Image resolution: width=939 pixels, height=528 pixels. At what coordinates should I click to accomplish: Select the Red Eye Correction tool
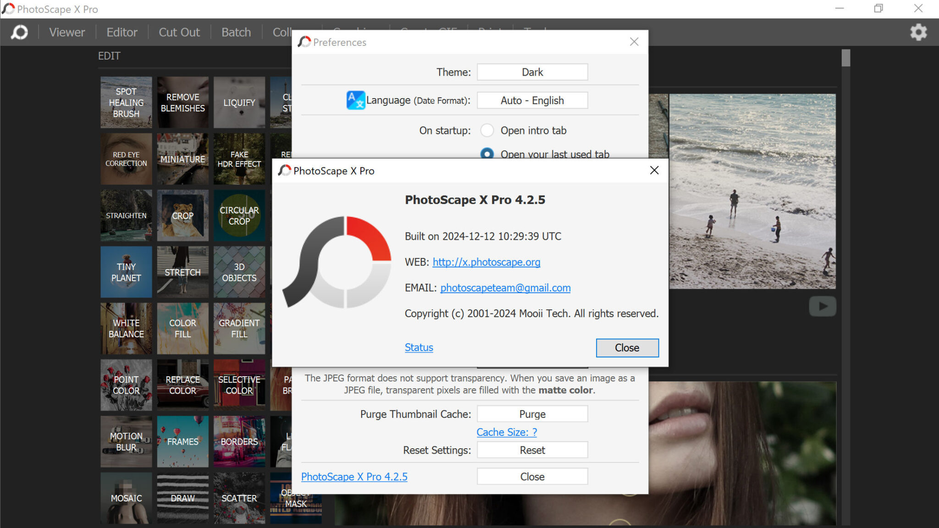(x=126, y=159)
